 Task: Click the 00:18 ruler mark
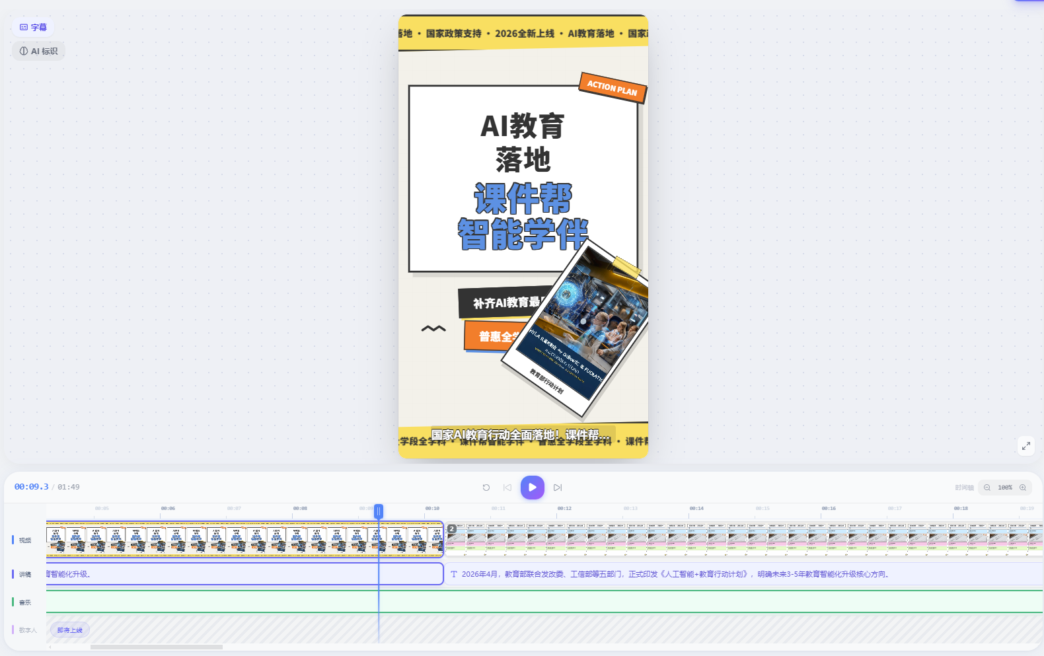(x=961, y=509)
